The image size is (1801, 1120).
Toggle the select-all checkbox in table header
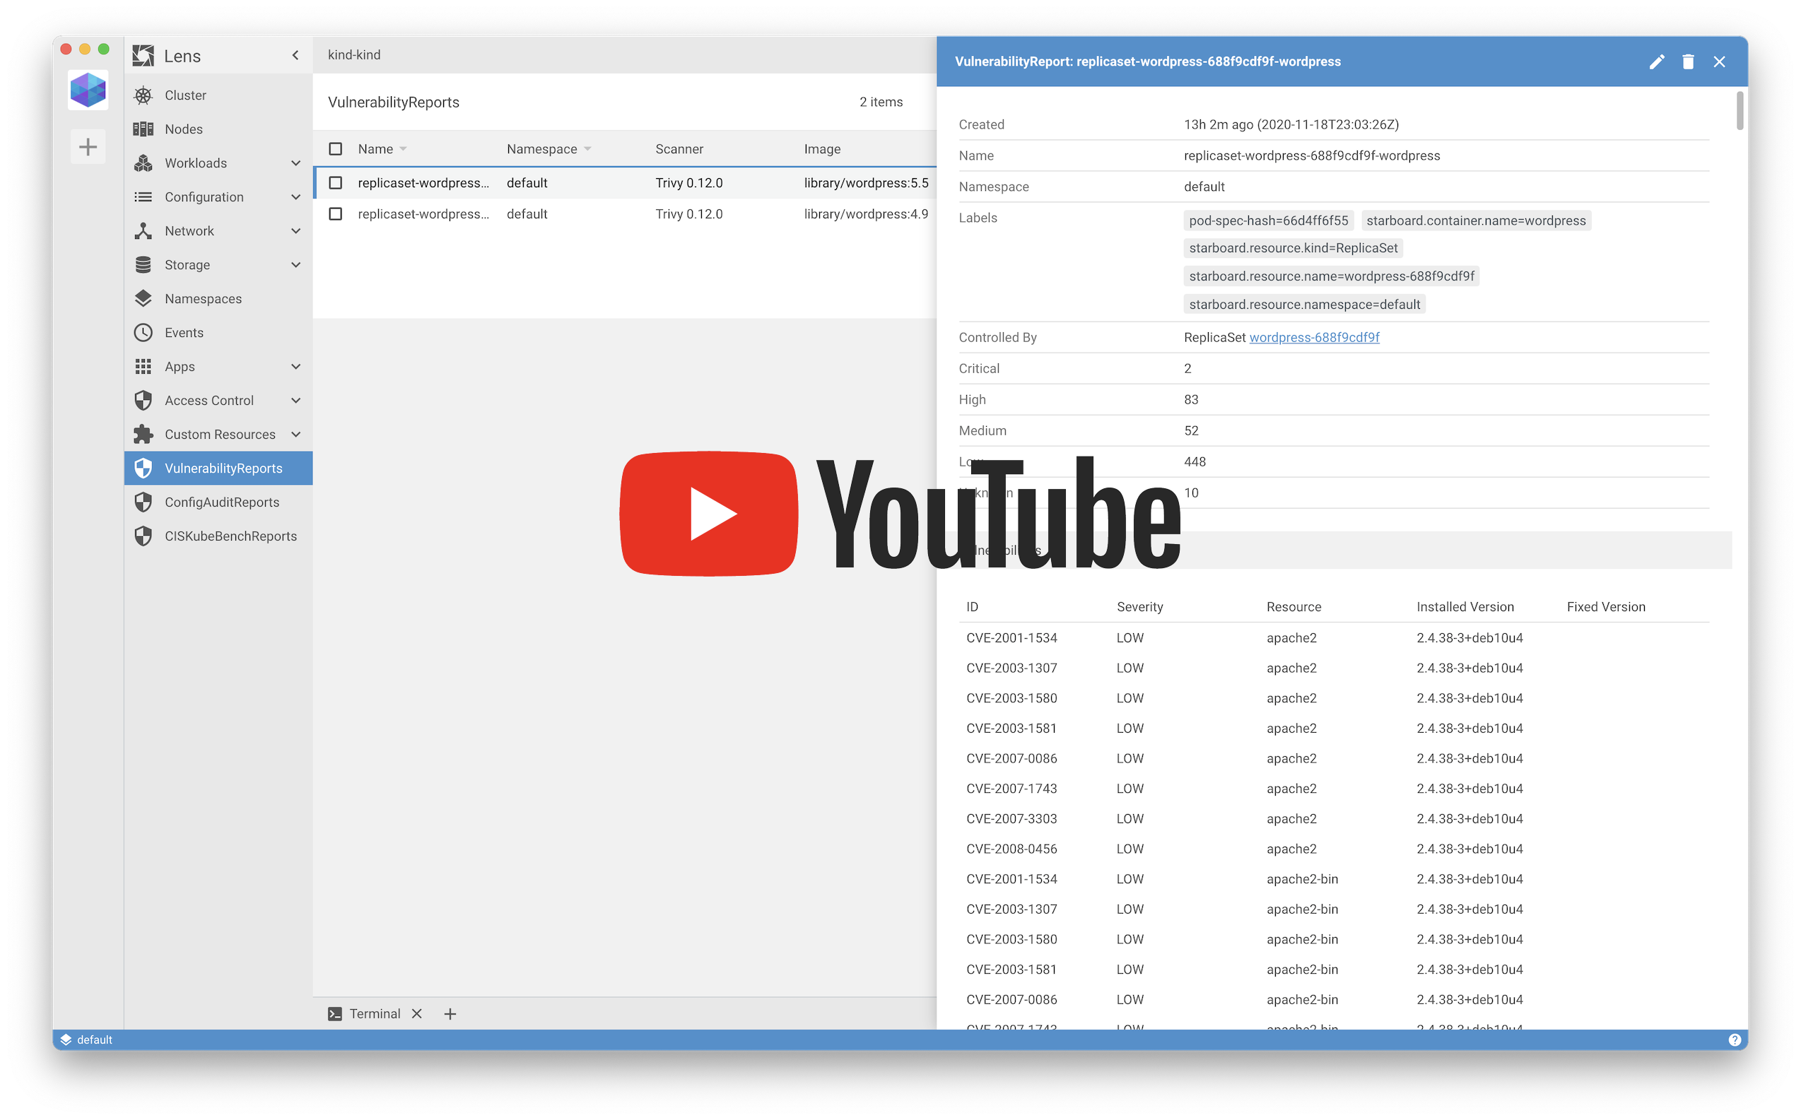point(336,149)
